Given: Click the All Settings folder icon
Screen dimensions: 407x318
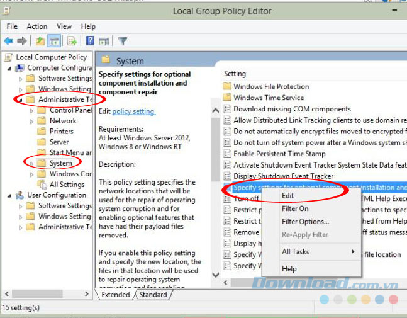Looking at the screenshot, I should pos(42,185).
